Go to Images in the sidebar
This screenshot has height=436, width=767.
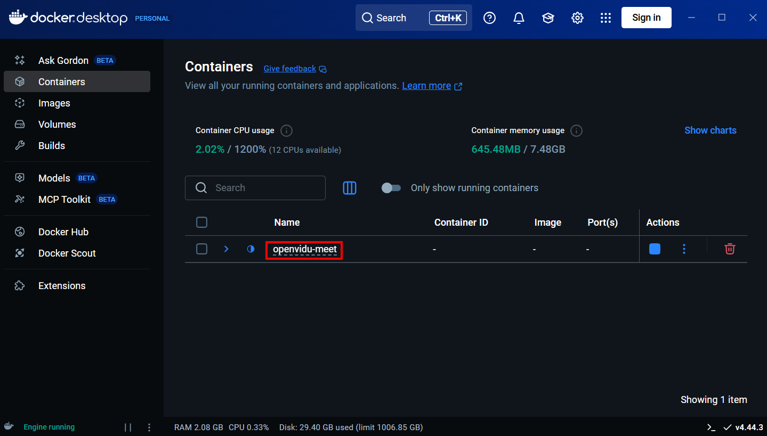(54, 103)
